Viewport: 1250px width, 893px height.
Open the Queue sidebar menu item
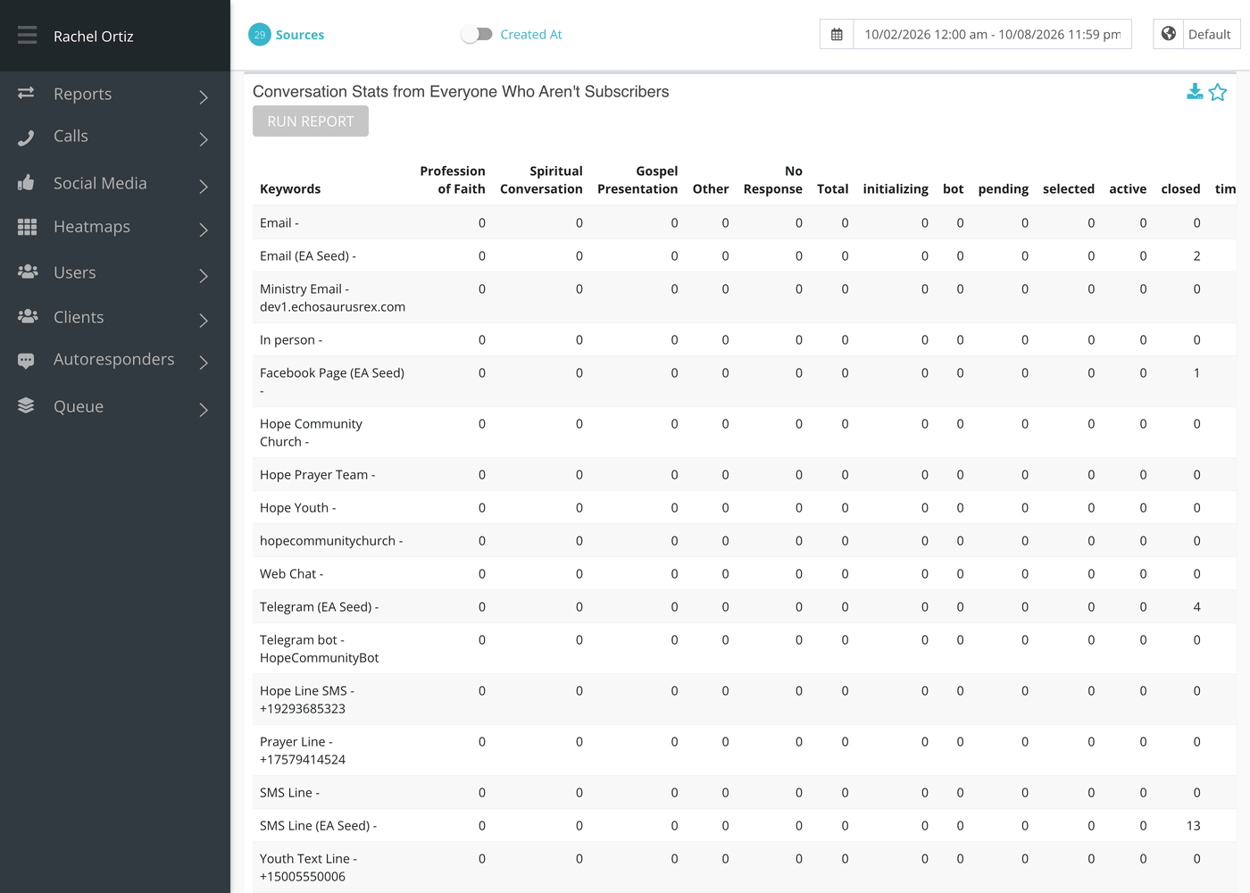coord(115,406)
